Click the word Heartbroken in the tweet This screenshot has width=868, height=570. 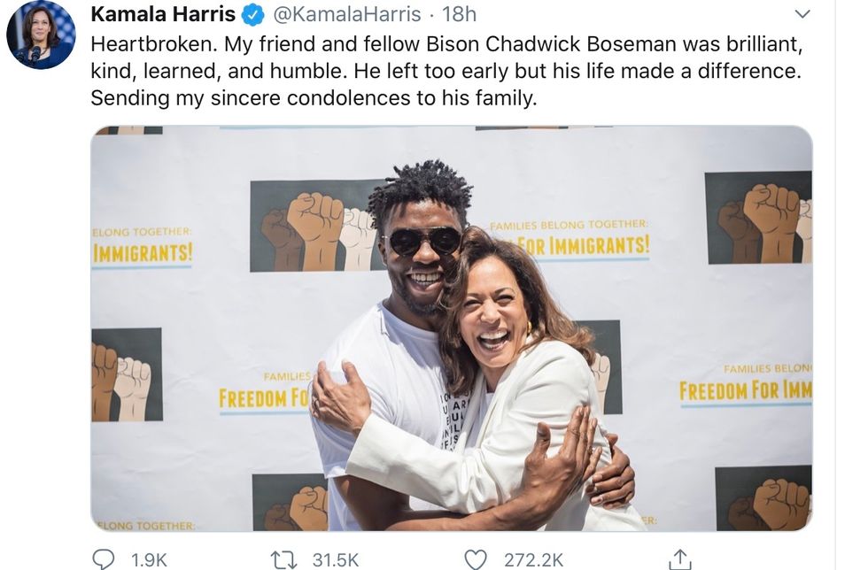click(154, 43)
